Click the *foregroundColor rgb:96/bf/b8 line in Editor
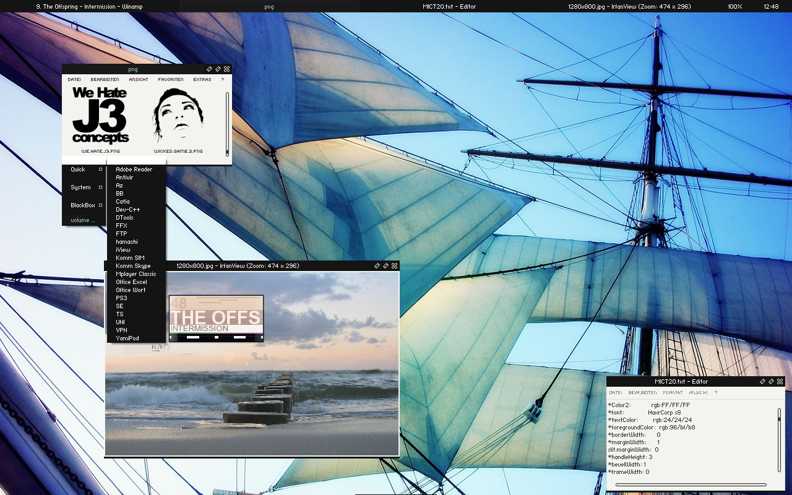The image size is (792, 495). [x=652, y=428]
